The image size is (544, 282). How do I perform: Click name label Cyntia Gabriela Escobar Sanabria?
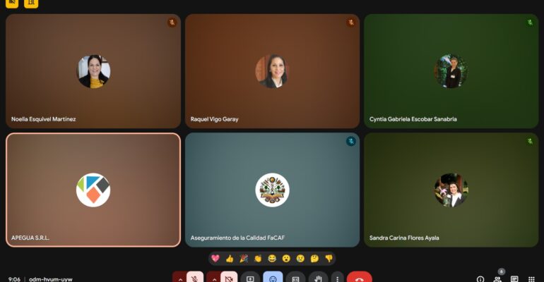pyautogui.click(x=413, y=119)
